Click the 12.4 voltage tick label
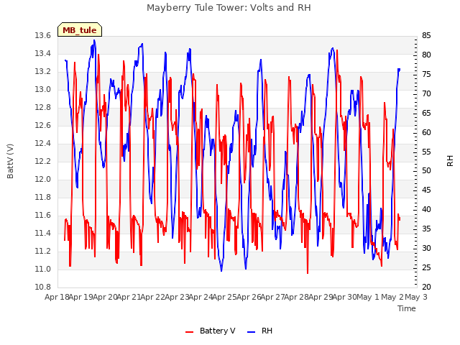 click(43, 144)
